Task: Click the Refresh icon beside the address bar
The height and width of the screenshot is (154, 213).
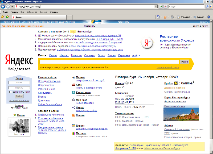Action: click(x=161, y=6)
